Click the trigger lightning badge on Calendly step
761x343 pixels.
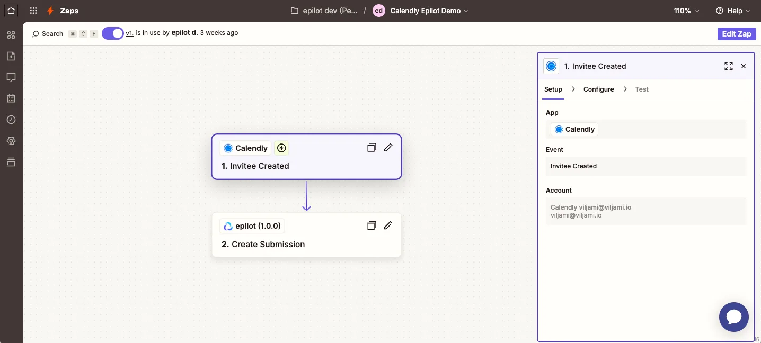pos(281,148)
